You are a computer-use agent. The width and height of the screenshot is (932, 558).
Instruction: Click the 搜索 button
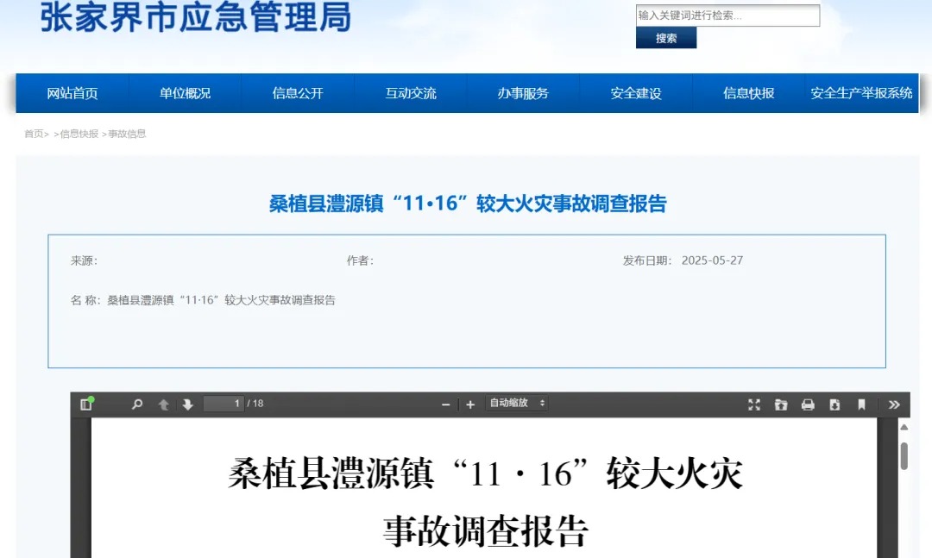(x=665, y=38)
